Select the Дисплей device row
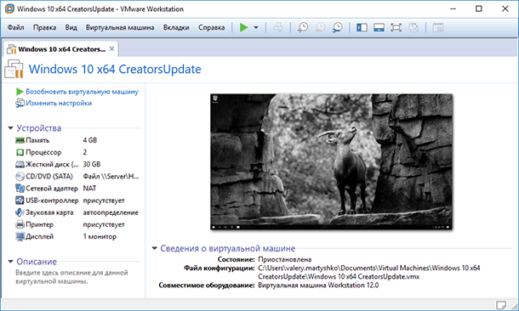 [77, 236]
